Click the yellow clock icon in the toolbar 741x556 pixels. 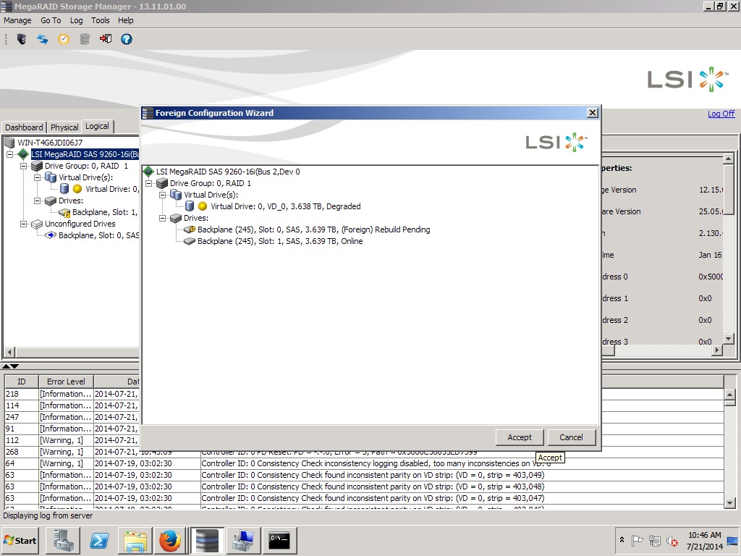coord(64,39)
